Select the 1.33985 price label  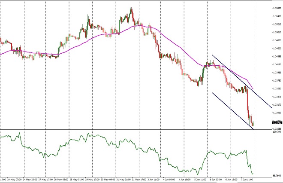(x=277, y=73)
